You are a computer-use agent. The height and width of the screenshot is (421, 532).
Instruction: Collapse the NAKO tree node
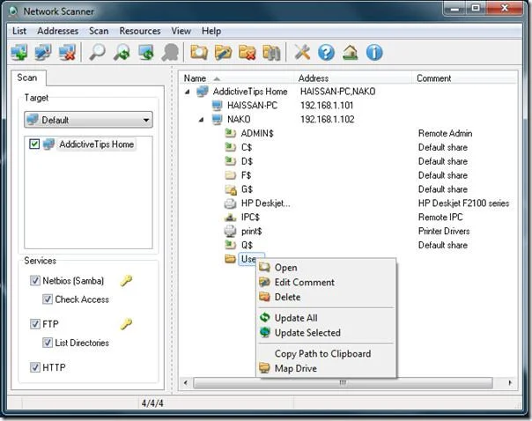click(x=202, y=120)
